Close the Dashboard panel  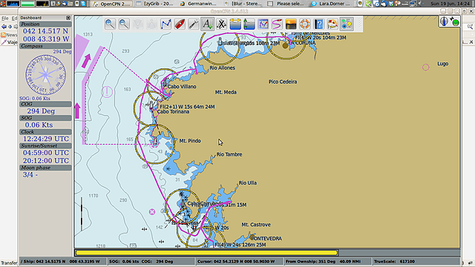(68, 18)
